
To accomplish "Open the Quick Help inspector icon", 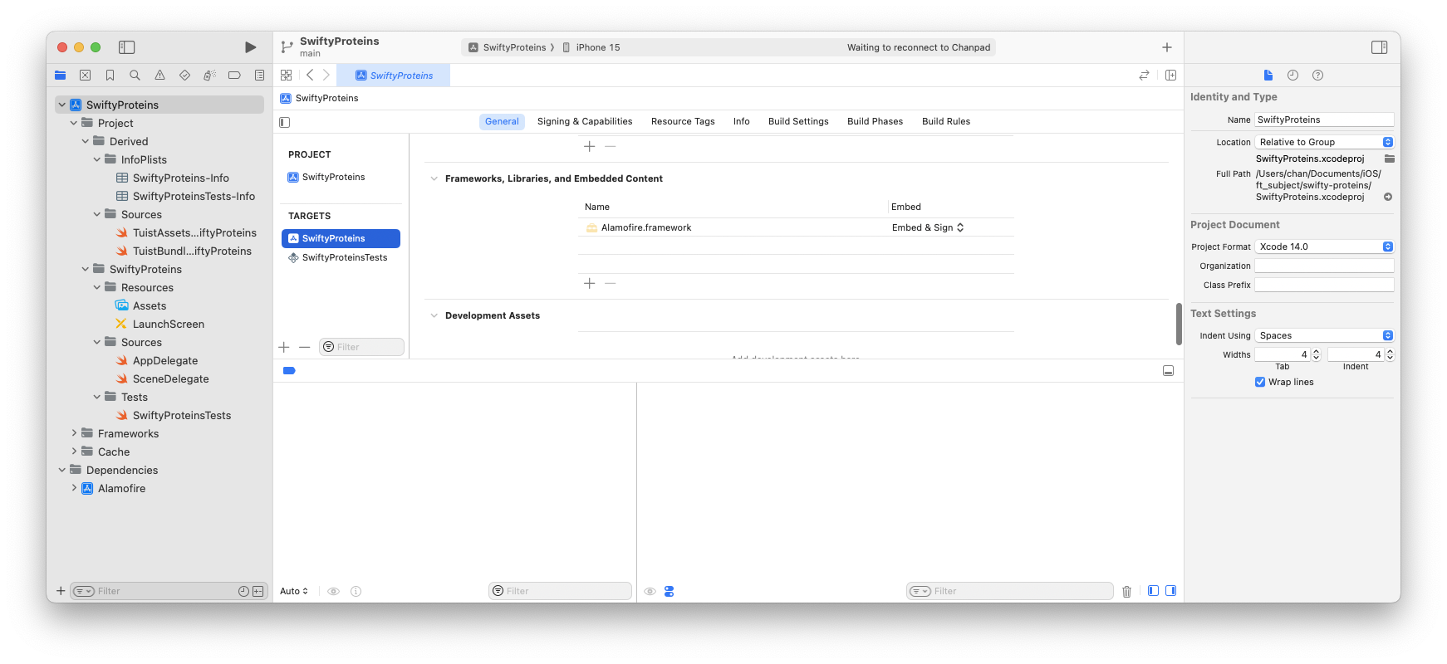I will pyautogui.click(x=1317, y=75).
